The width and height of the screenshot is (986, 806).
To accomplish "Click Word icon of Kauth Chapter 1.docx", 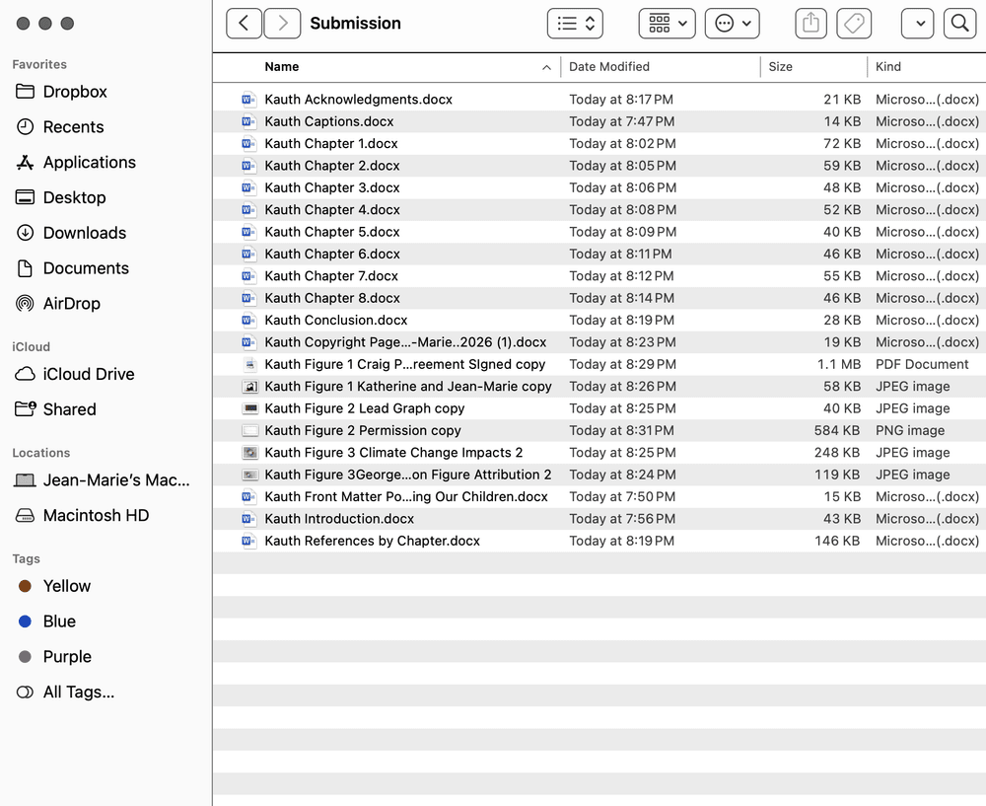I will 249,143.
